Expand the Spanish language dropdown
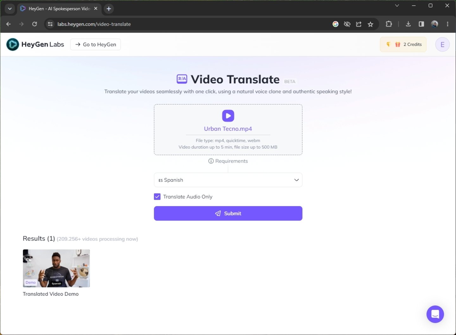 pos(228,180)
